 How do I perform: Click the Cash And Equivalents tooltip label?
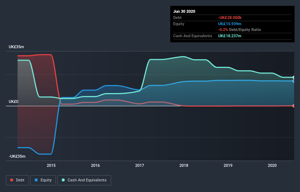coord(193,36)
